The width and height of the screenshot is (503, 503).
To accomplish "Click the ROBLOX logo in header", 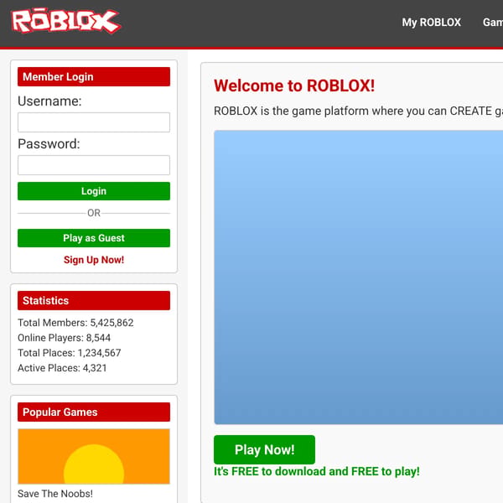I will click(x=66, y=21).
